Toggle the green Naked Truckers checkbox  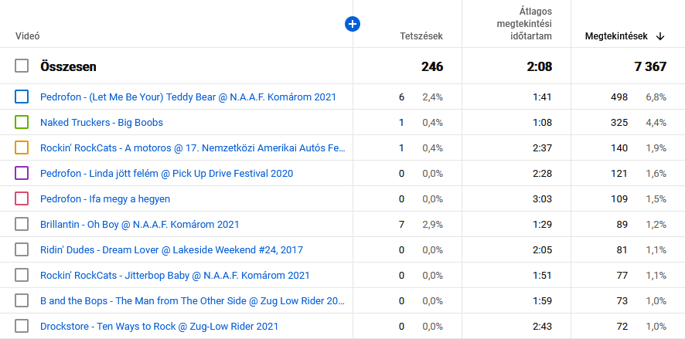(x=22, y=123)
